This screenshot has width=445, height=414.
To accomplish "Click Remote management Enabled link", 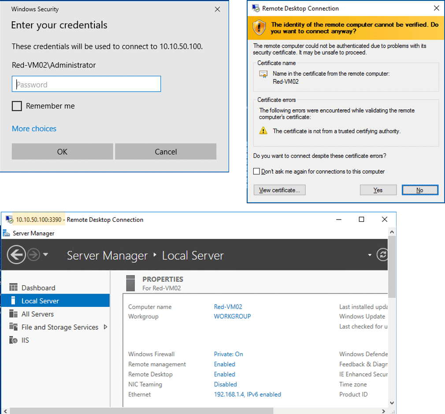I will pyautogui.click(x=224, y=364).
